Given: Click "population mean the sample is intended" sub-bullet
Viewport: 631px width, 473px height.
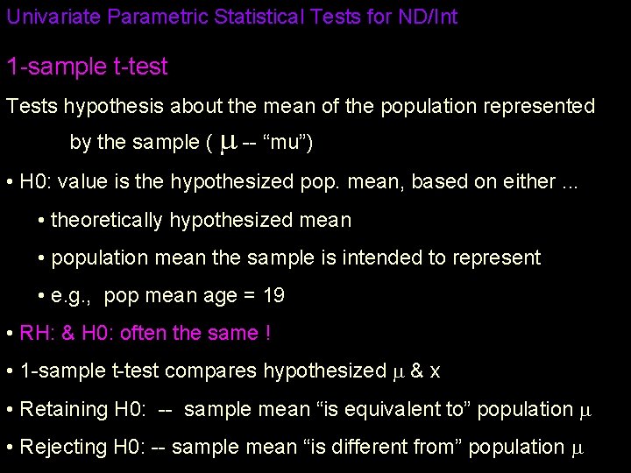Looking at the screenshot, I should point(295,258).
